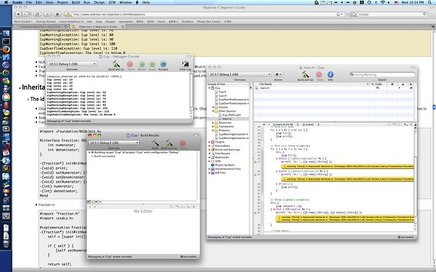Expand the Resources folder
436x272 pixels.
point(213,123)
